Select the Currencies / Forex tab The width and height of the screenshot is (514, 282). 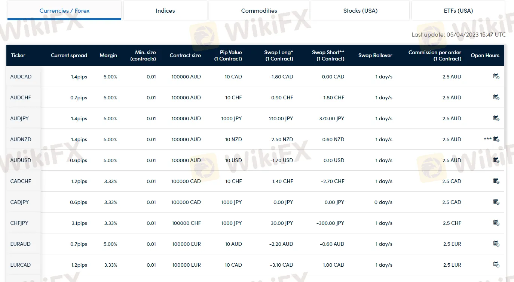point(64,10)
